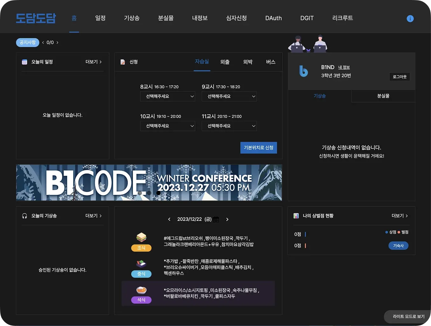Open the 내 정보 link
The width and height of the screenshot is (431, 326).
[x=344, y=67]
